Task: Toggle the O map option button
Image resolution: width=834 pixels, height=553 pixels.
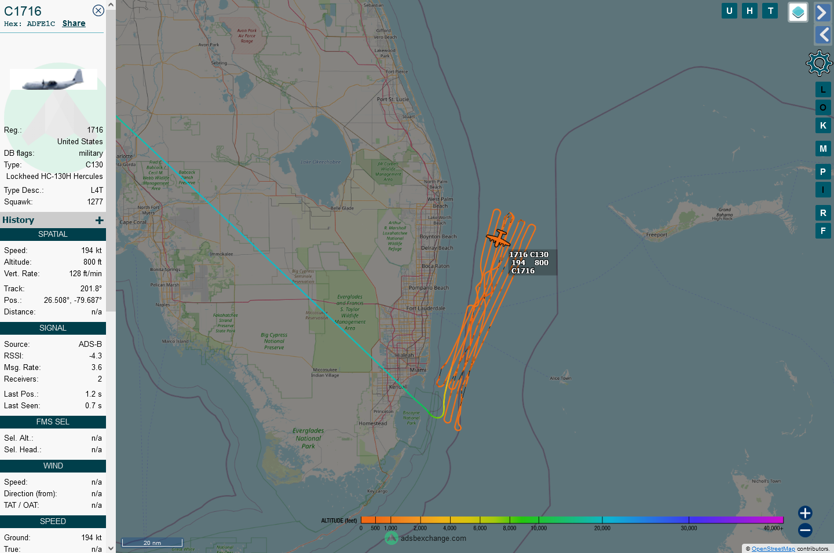Action: [x=823, y=108]
